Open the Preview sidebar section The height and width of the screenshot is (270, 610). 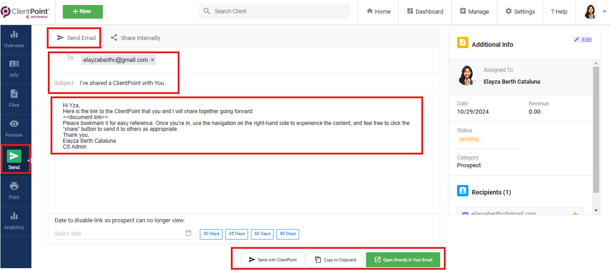click(14, 129)
